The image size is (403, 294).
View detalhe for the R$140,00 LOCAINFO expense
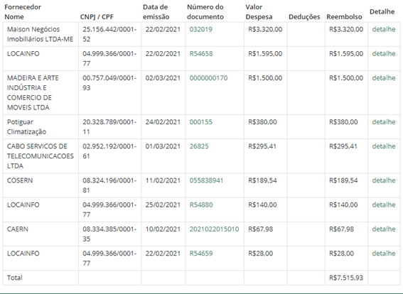click(x=384, y=205)
